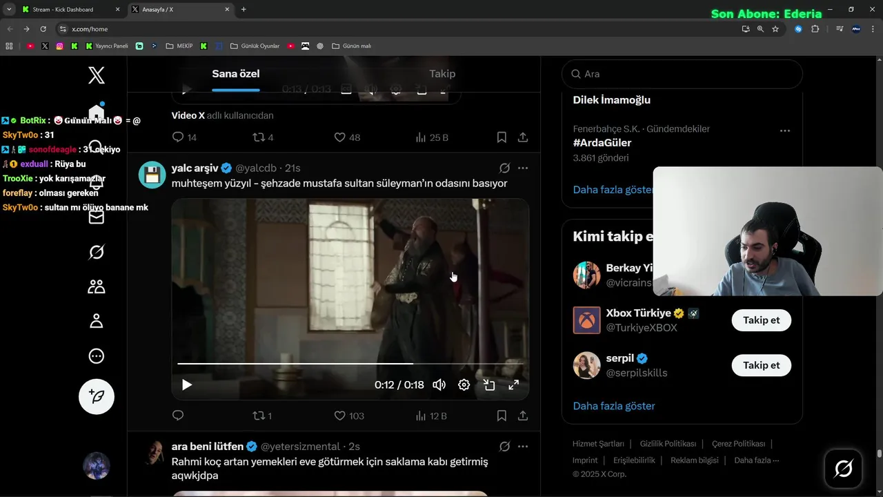This screenshot has width=883, height=497.
Task: Open the More circle menu in sidebar
Action: 97,356
